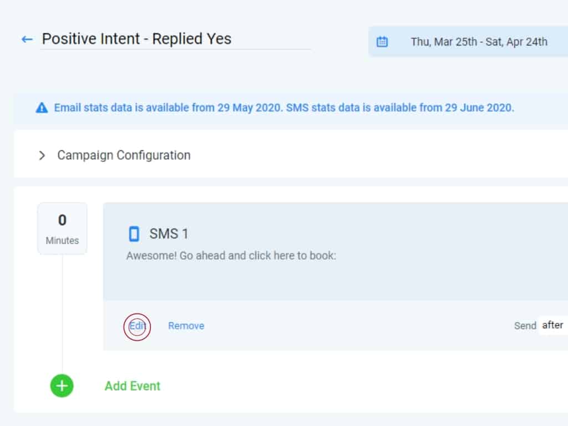Click Remove link under SMS 1
Viewport: 568px width, 426px height.
(186, 326)
